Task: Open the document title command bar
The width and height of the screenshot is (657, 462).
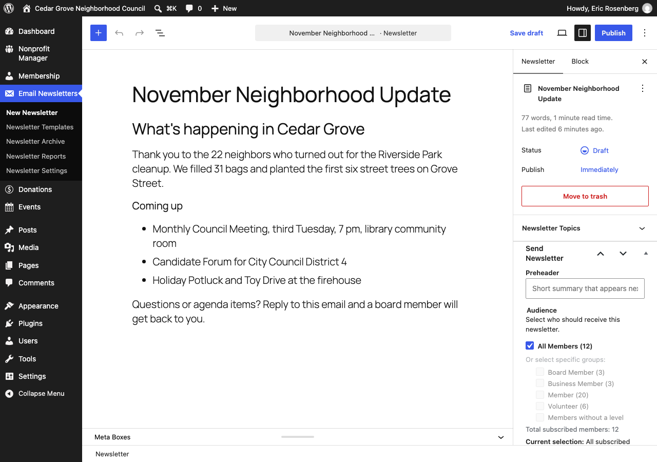Action: (353, 33)
